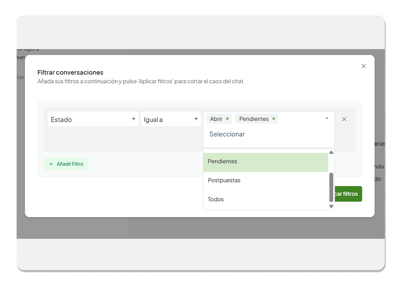398x286 pixels.
Task: Collapse the status values list arrow
Action: 327,118
